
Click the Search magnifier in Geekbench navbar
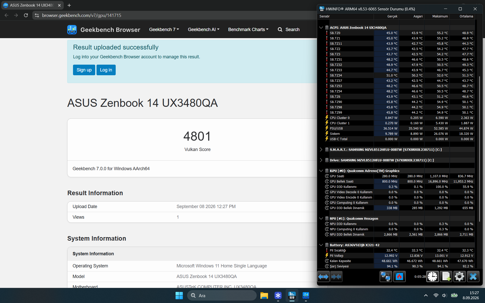(280, 30)
